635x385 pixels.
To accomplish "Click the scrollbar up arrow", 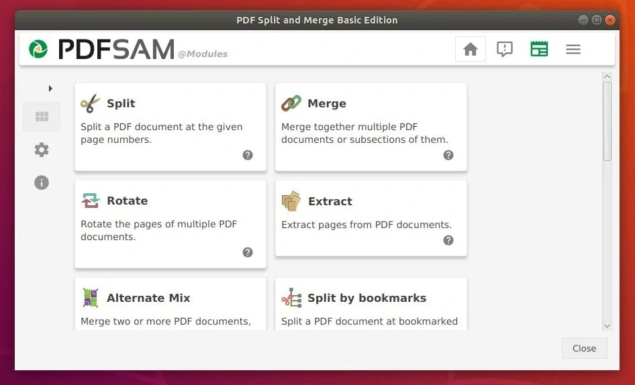I will pos(607,76).
